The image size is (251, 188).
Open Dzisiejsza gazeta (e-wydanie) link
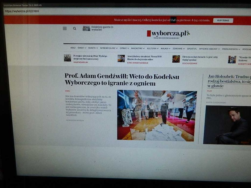[x=102, y=28]
